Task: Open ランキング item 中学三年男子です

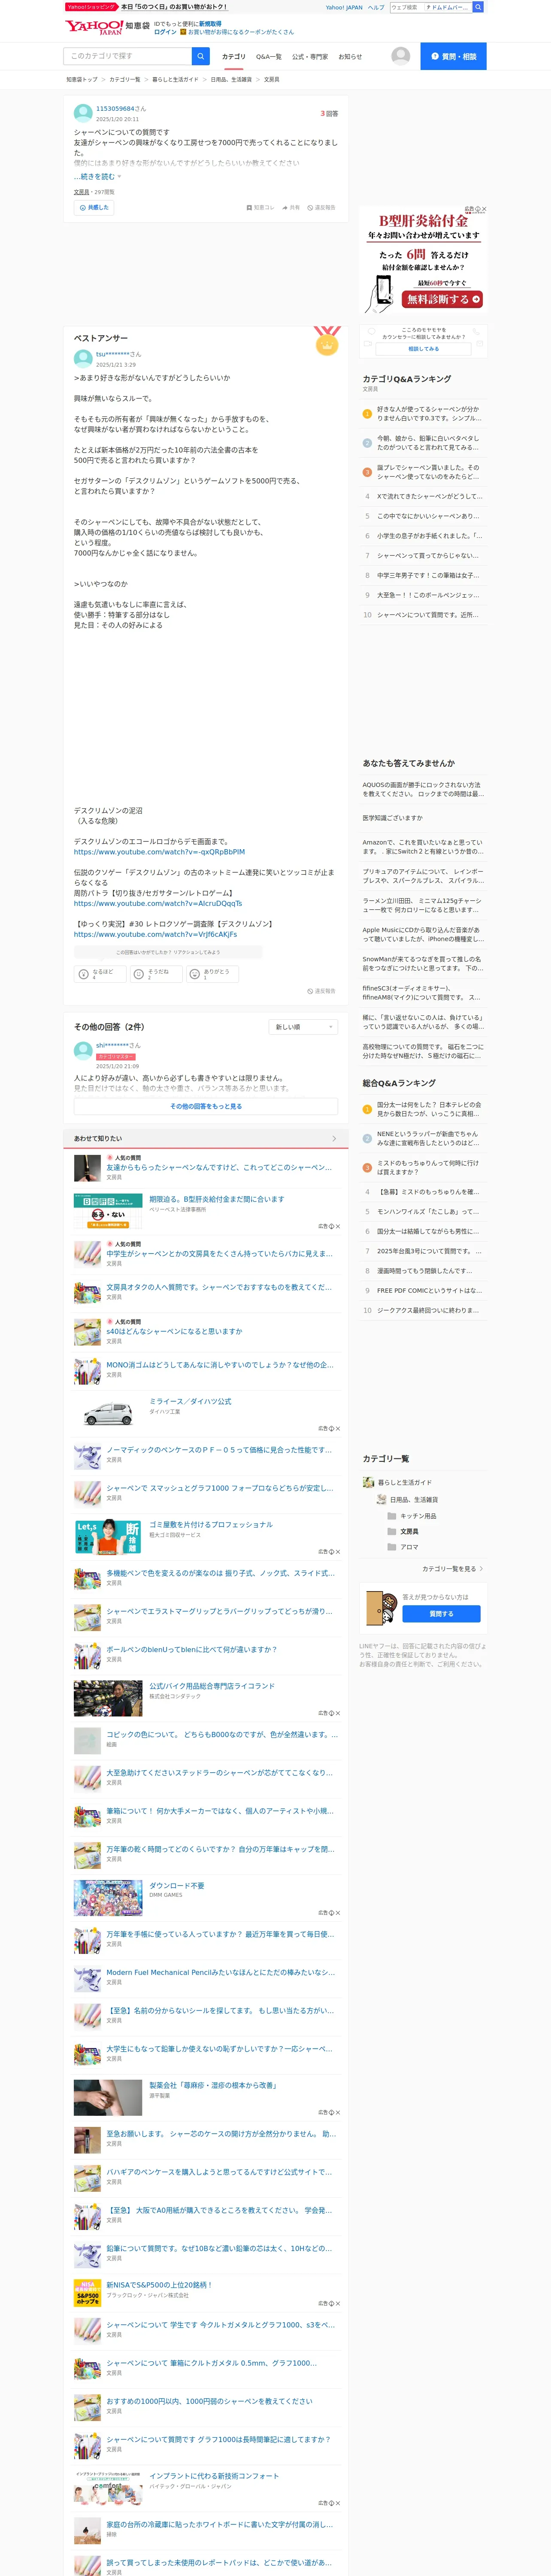Action: (427, 575)
